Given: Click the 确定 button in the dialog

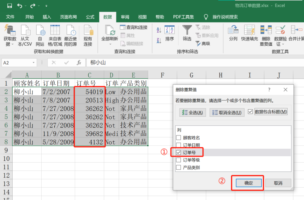Looking at the screenshot, I should point(249,183).
